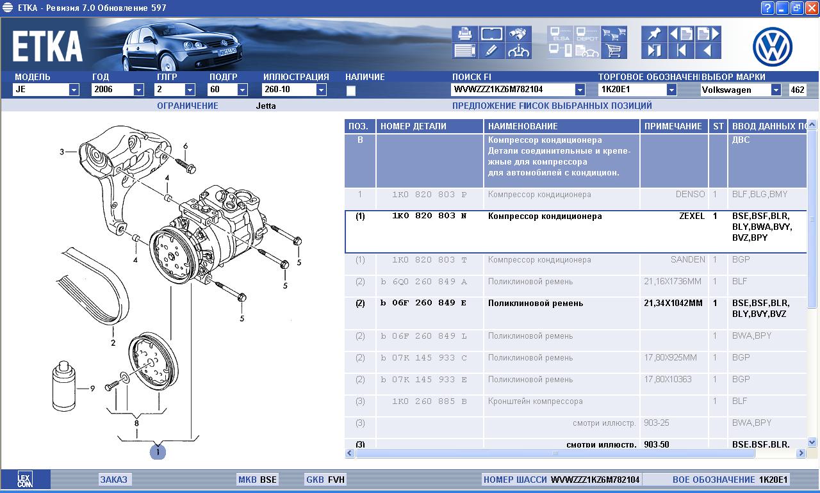The height and width of the screenshot is (493, 820).
Task: Click the НОМЕР ДЕТАЛИ column header
Action: tap(430, 126)
